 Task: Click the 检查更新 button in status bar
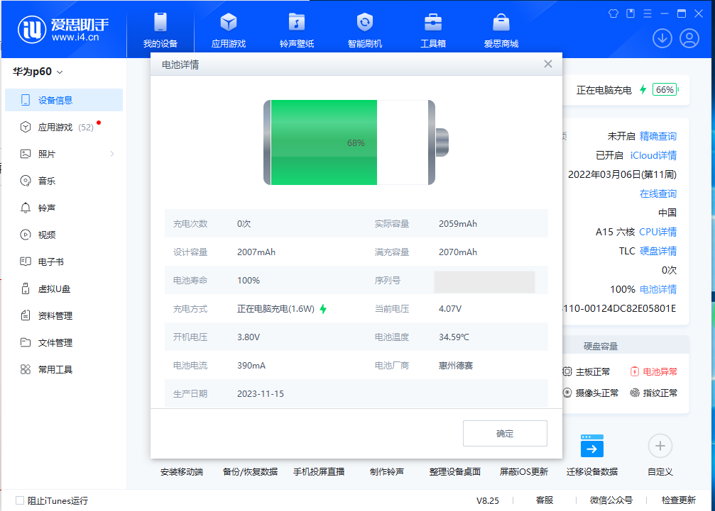[x=678, y=500]
